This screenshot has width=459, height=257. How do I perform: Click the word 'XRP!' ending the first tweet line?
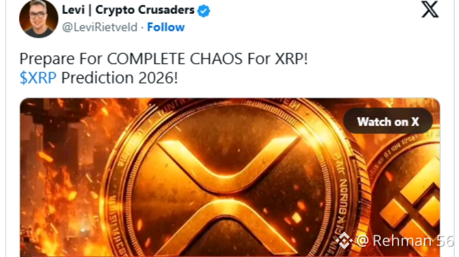(x=291, y=59)
